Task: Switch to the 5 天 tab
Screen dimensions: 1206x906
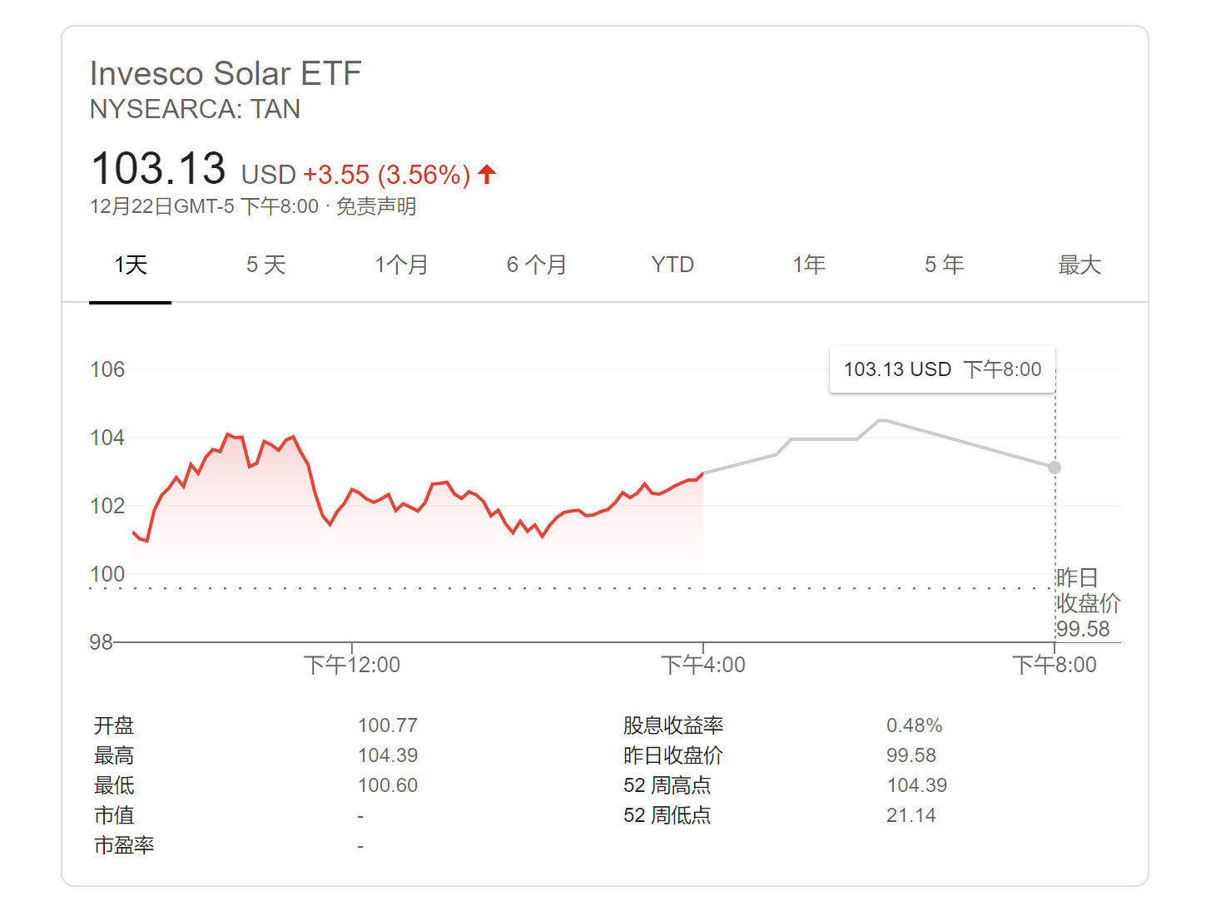Action: pyautogui.click(x=266, y=265)
